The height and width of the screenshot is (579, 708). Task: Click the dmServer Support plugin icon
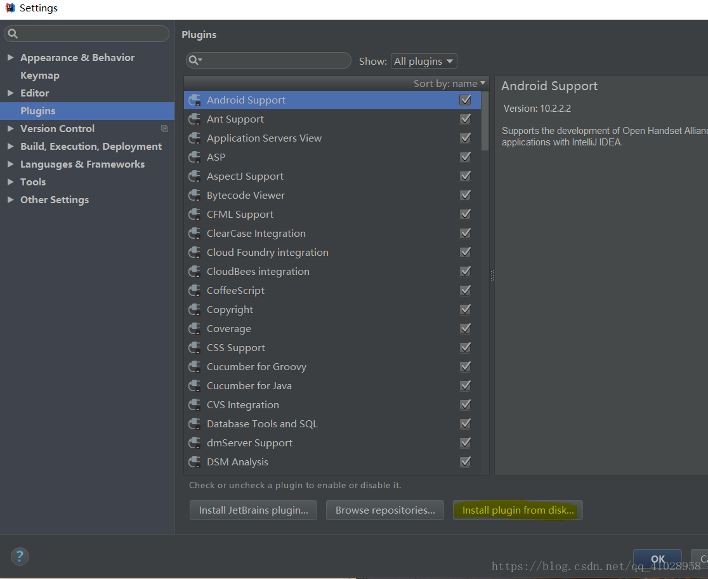point(195,443)
